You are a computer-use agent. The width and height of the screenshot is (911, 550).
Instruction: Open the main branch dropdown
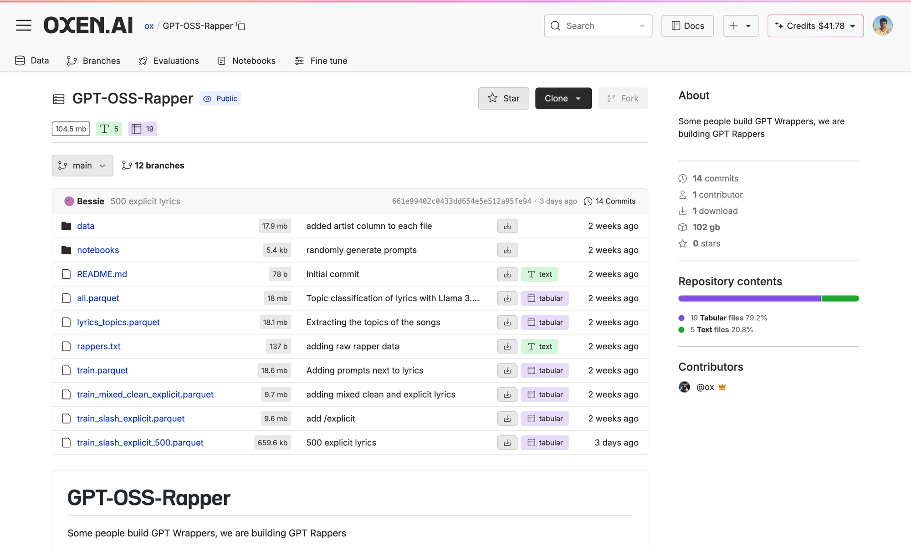point(82,166)
